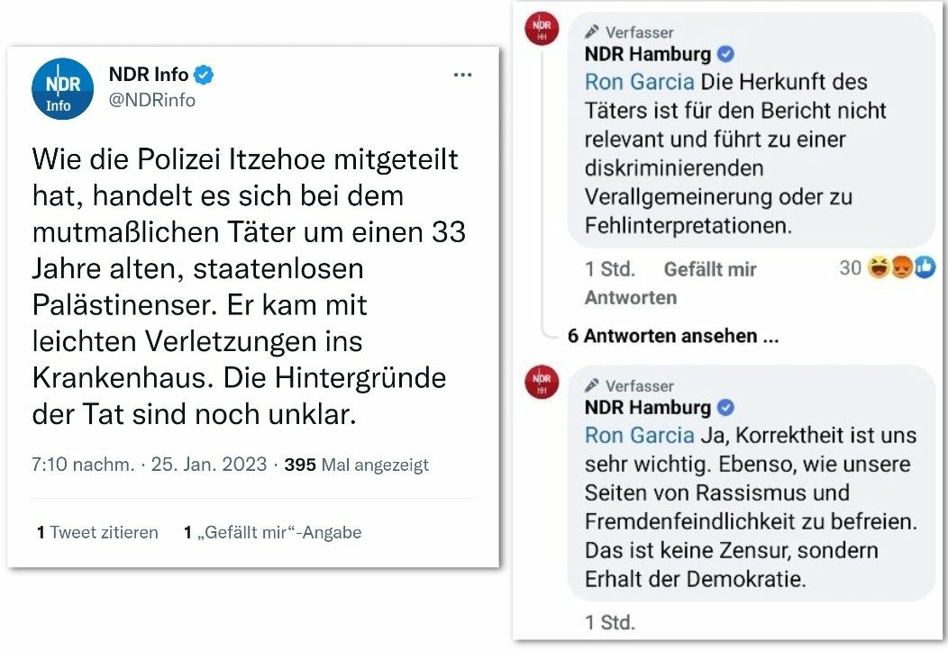
Task: Click the NDR HH avatar on second comment
Action: [x=542, y=383]
